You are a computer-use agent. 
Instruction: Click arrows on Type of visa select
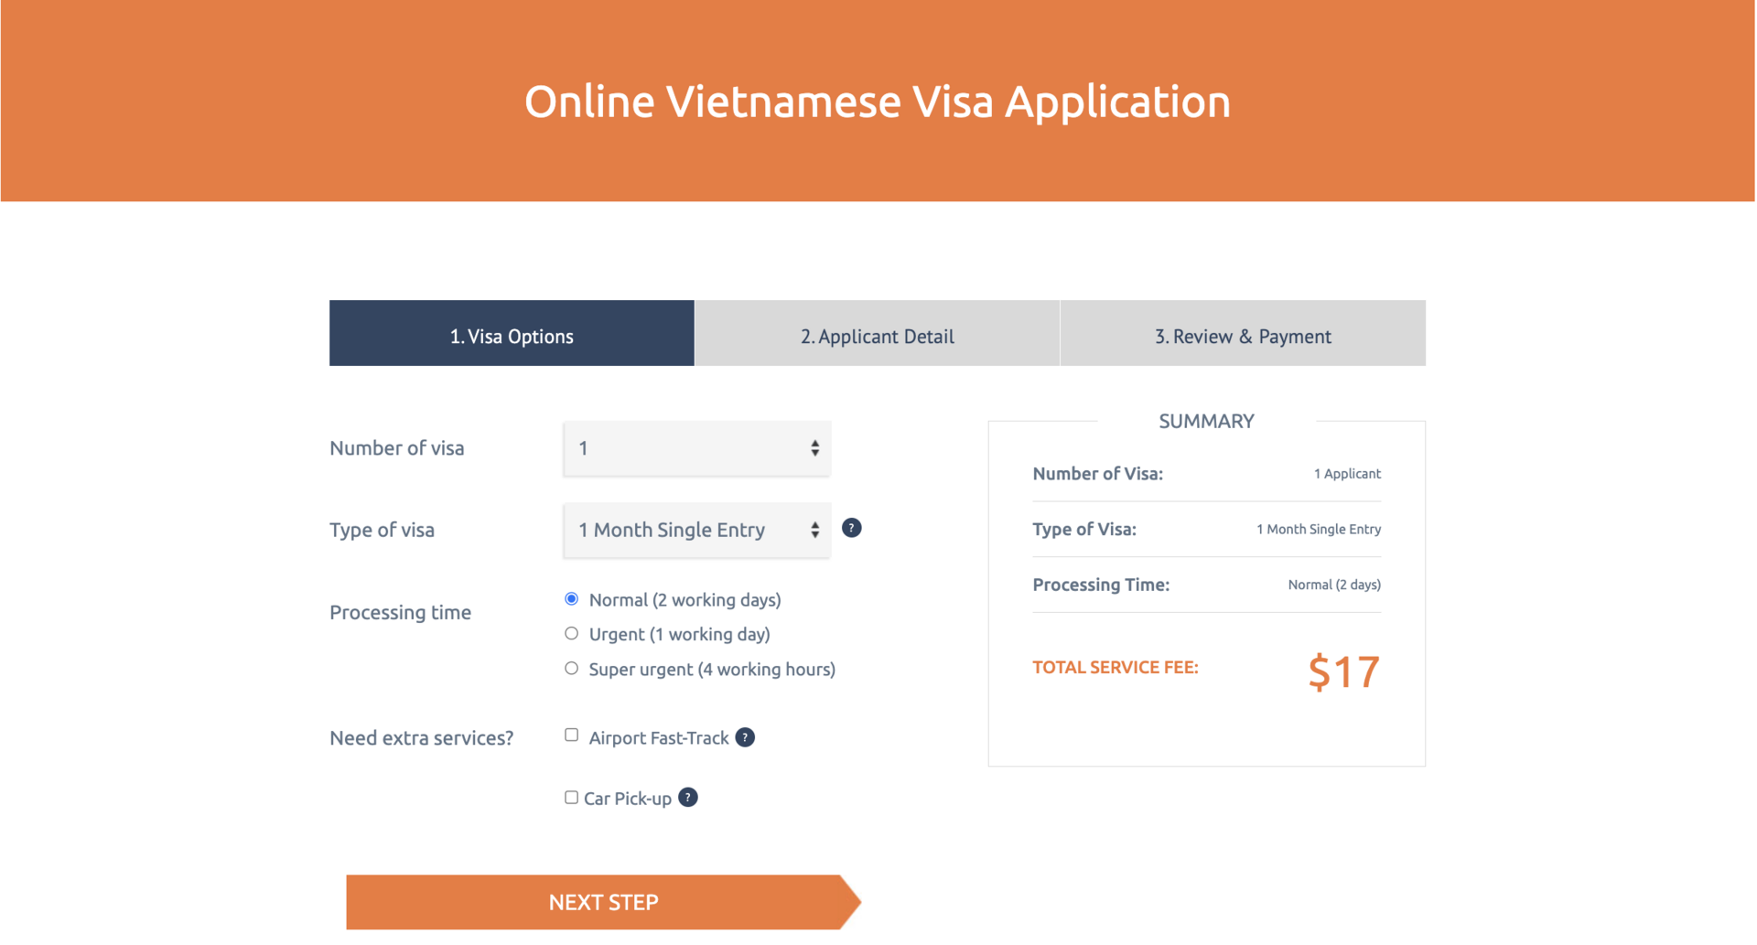click(x=814, y=530)
